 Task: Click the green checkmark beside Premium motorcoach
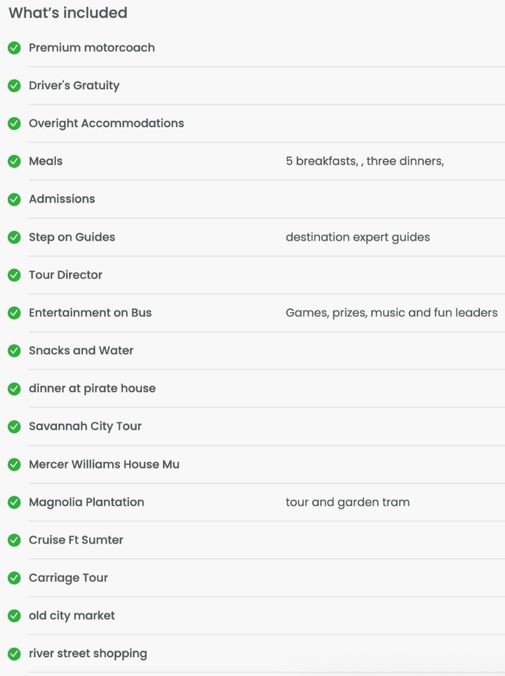[14, 48]
